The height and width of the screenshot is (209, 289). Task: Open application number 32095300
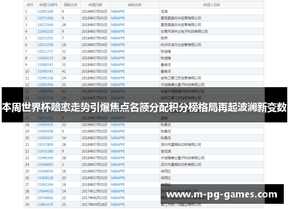[x=45, y=12]
